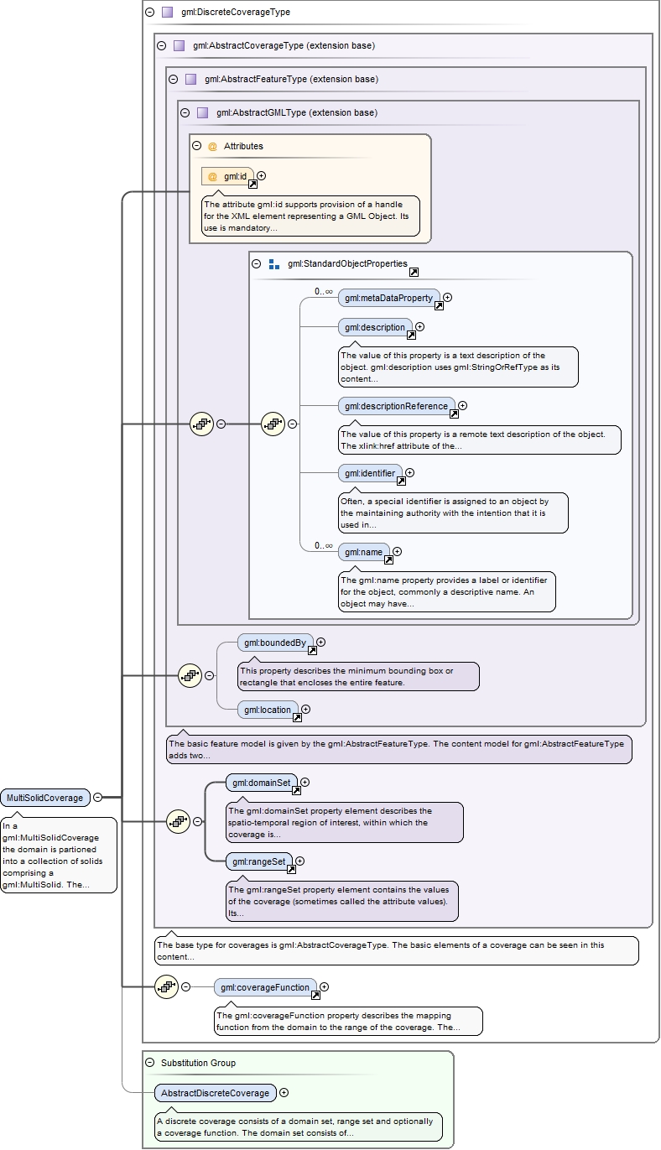This screenshot has height=1150, width=661.
Task: Click the MultiSolidCoverage description note
Action: coord(58,856)
